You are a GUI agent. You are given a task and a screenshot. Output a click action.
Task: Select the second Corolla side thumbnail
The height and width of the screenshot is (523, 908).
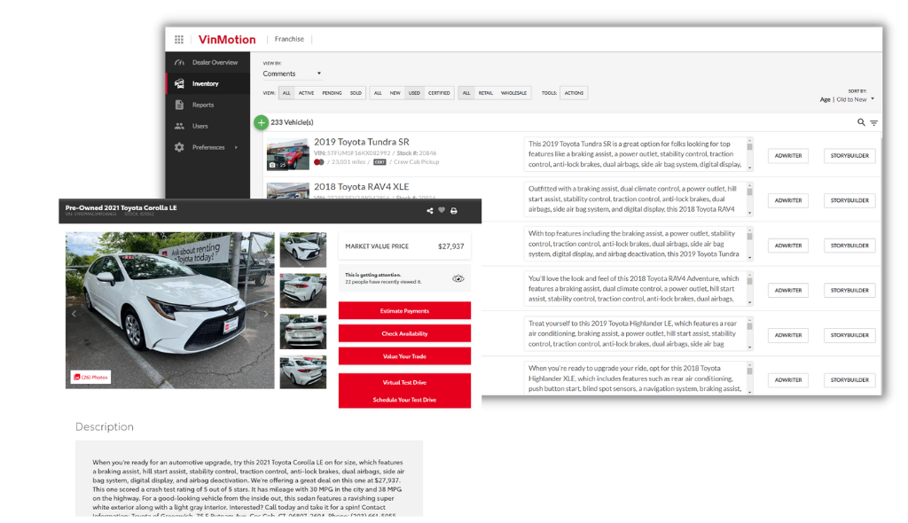(303, 291)
